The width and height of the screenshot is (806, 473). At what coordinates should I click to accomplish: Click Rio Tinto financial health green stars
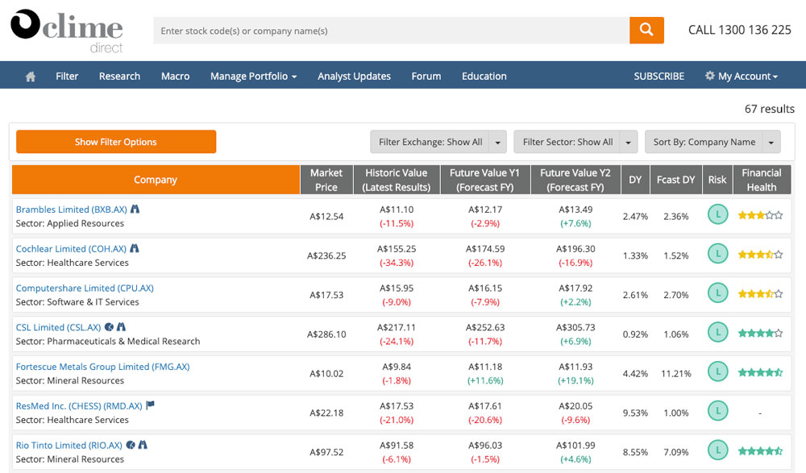760,451
